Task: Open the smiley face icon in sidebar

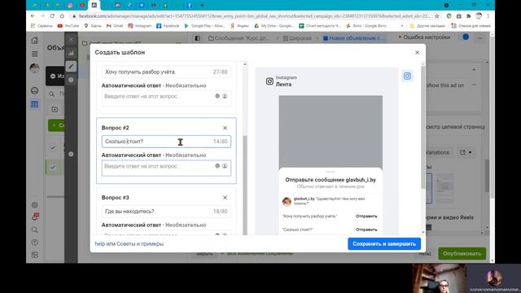Action: point(34,90)
